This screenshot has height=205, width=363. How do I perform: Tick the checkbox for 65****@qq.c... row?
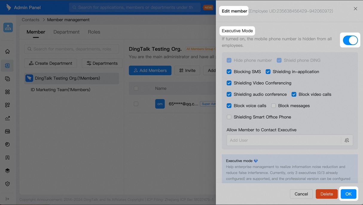click(x=136, y=104)
